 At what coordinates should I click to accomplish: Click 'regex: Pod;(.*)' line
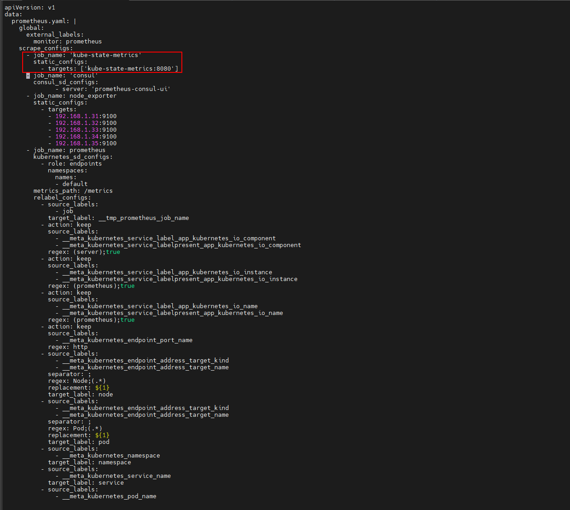tap(75, 429)
